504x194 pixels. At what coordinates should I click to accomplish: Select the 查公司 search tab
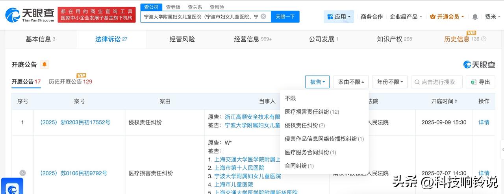point(151,7)
